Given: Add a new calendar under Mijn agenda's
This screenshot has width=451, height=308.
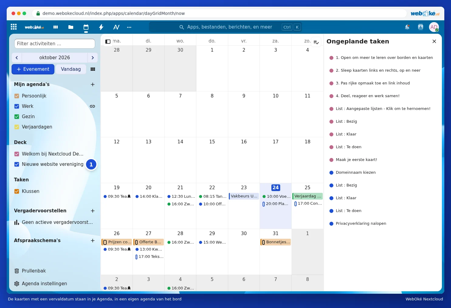Looking at the screenshot, I should [x=93, y=84].
